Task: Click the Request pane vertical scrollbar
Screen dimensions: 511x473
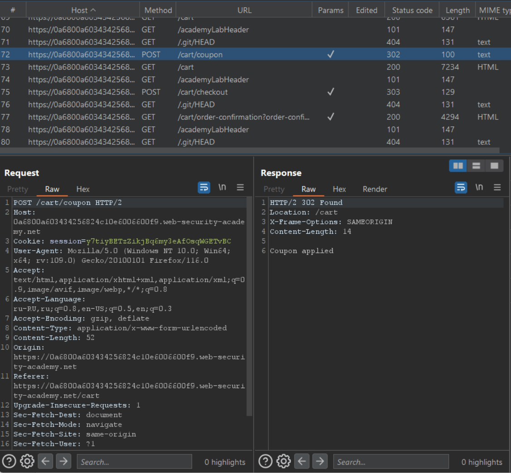Action: (x=249, y=306)
